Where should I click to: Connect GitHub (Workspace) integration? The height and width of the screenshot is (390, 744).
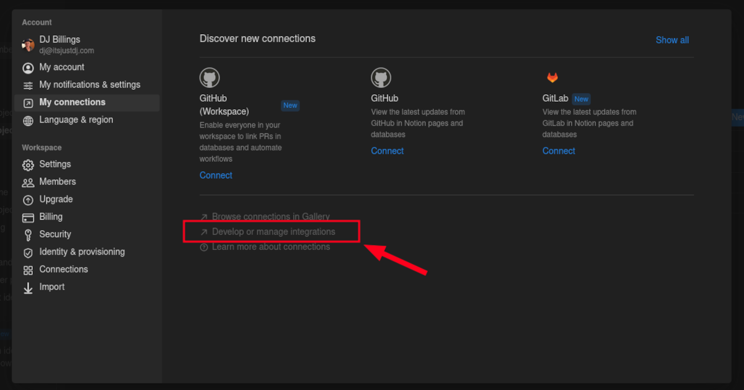[x=216, y=175]
